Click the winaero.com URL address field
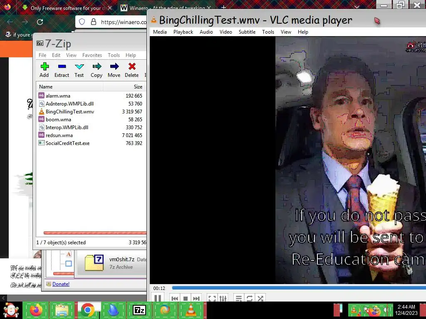The image size is (426, 319). click(x=124, y=22)
